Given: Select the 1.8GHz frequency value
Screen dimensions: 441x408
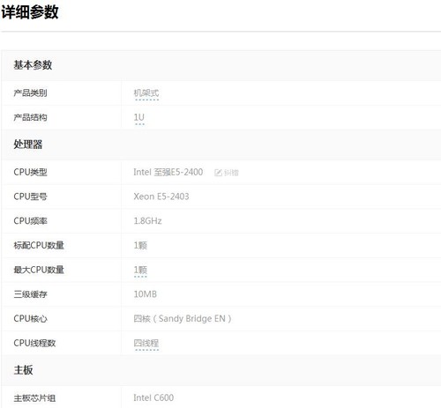Looking at the screenshot, I should [x=147, y=221].
